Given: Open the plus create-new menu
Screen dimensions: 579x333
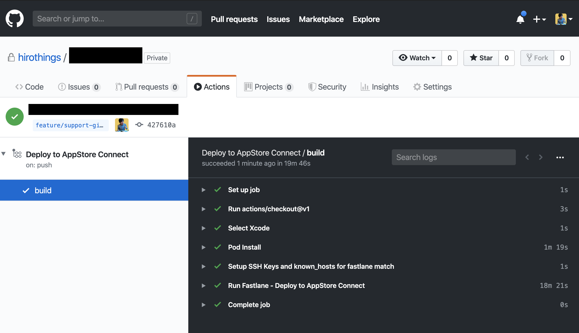Looking at the screenshot, I should [540, 19].
